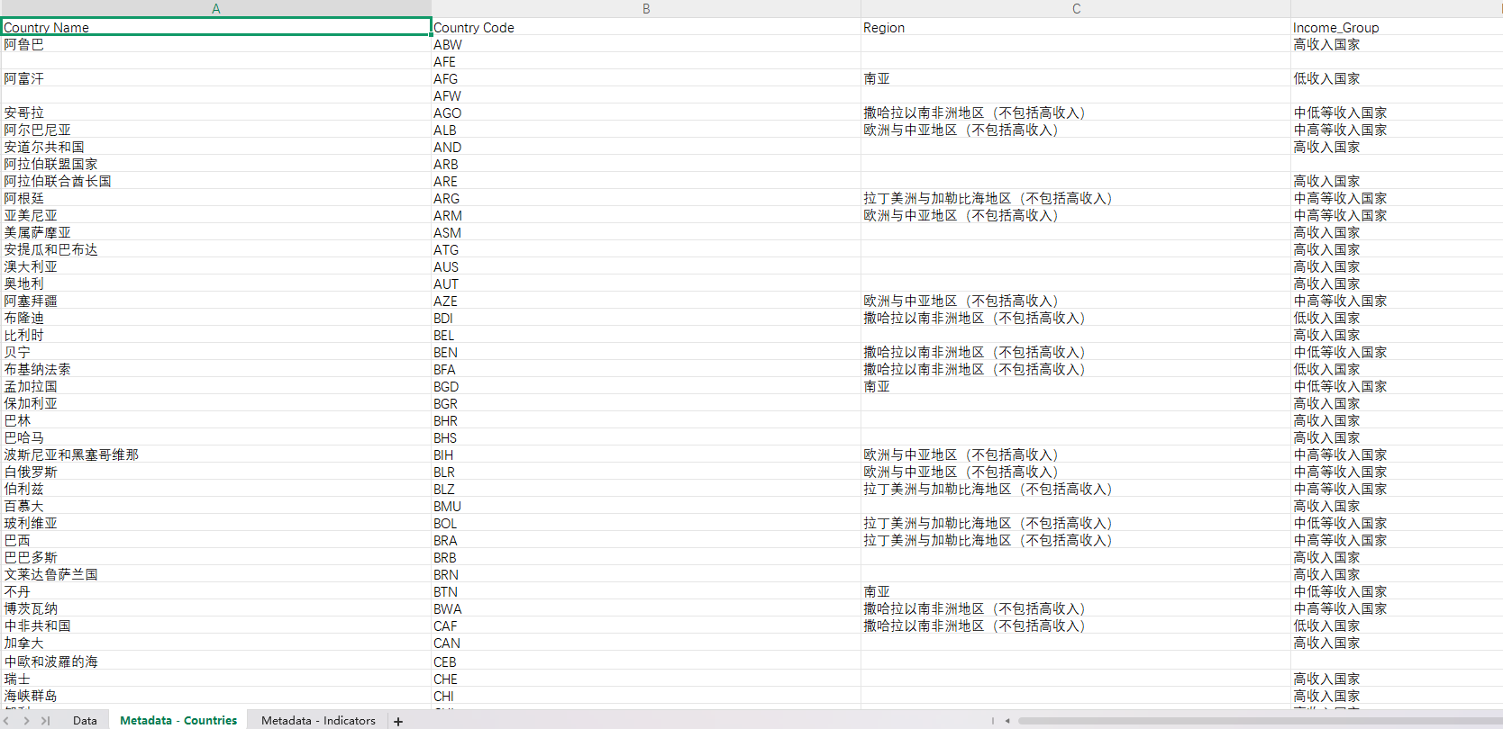The image size is (1503, 729).
Task: Click the sheet tab bar split handle
Action: click(993, 721)
